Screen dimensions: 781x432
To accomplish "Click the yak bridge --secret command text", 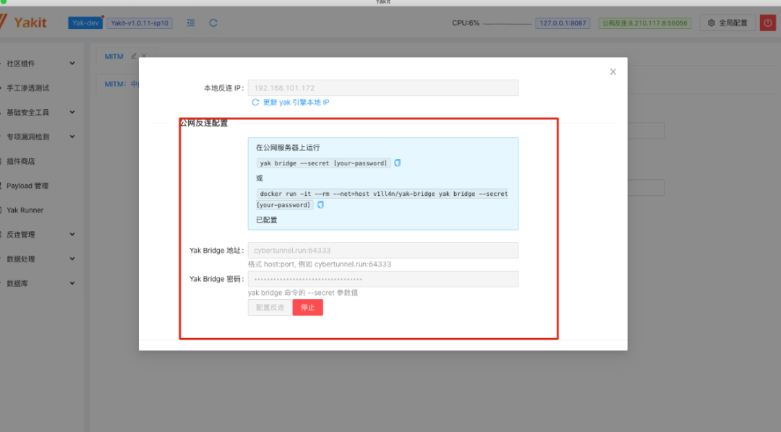I will pos(323,163).
